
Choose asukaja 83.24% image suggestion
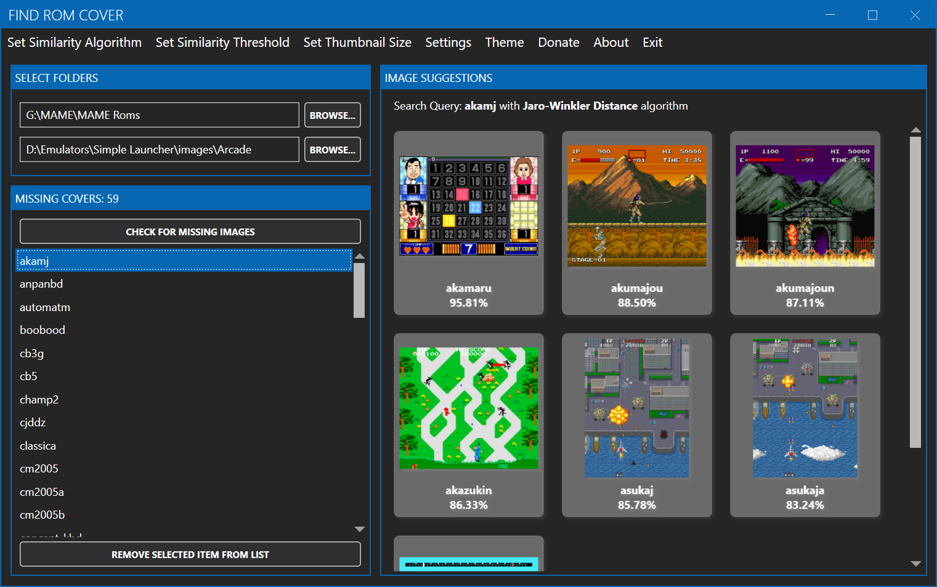tap(805, 425)
